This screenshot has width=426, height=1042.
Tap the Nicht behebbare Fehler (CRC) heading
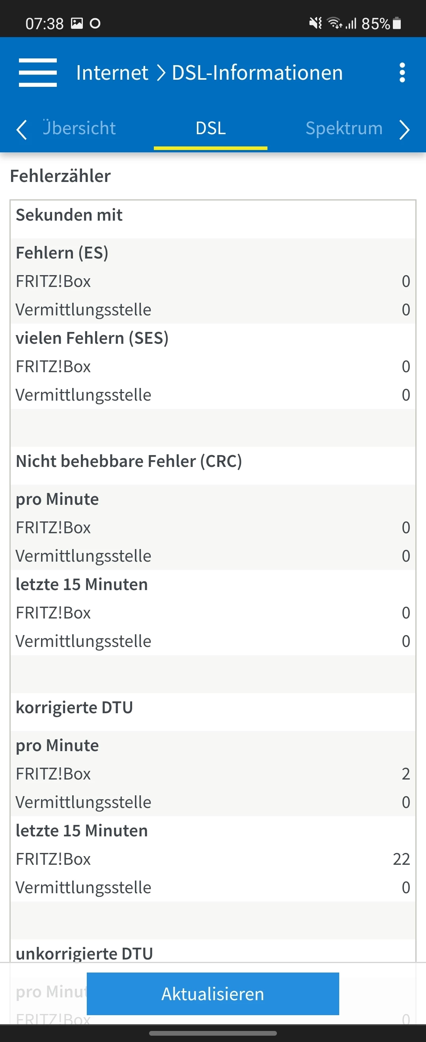[x=129, y=461]
